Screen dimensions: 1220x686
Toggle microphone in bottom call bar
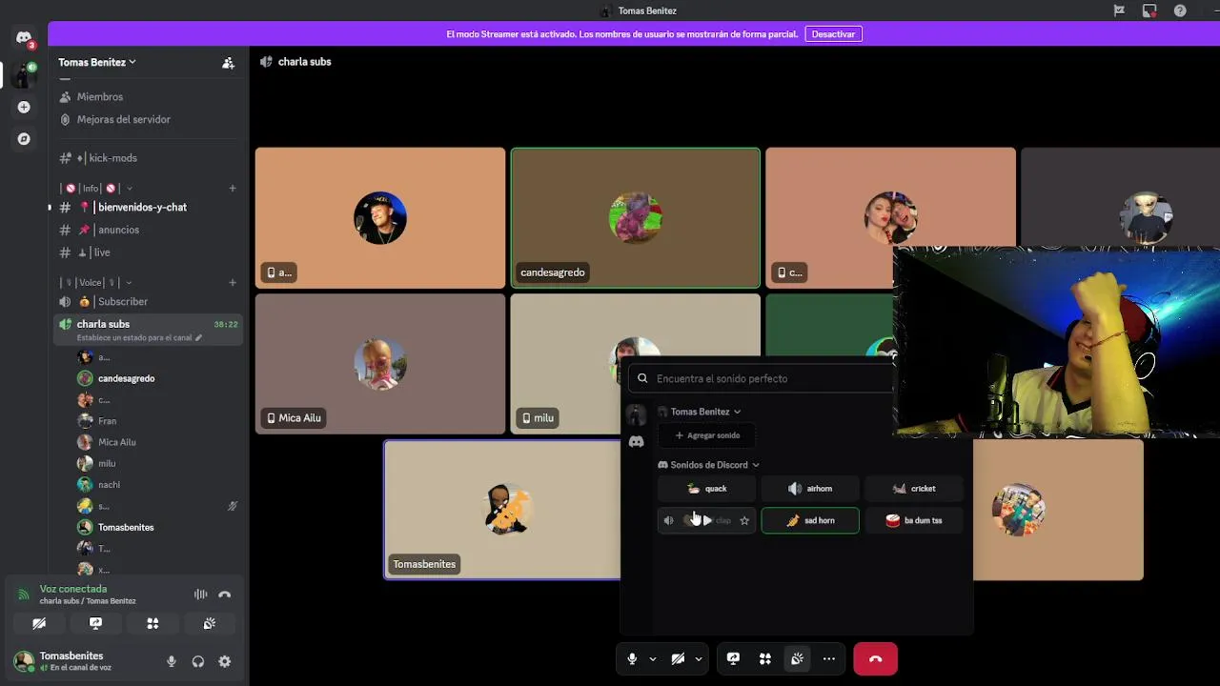point(632,658)
